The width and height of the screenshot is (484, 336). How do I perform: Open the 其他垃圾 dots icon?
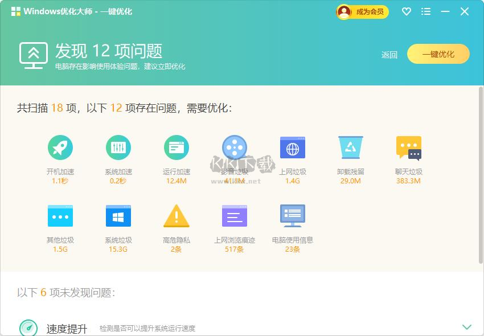tap(60, 216)
